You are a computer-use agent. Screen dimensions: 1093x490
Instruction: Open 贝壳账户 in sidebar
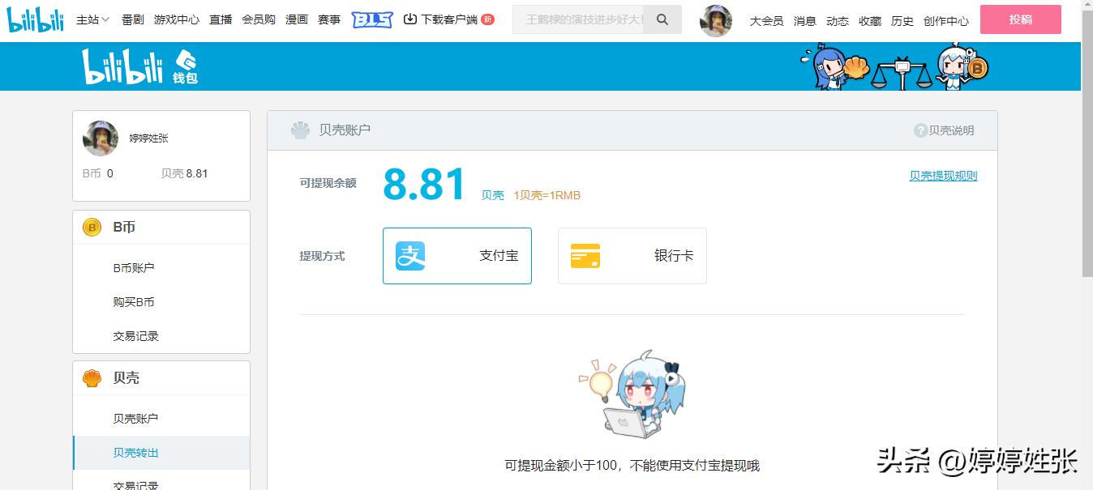click(x=136, y=419)
